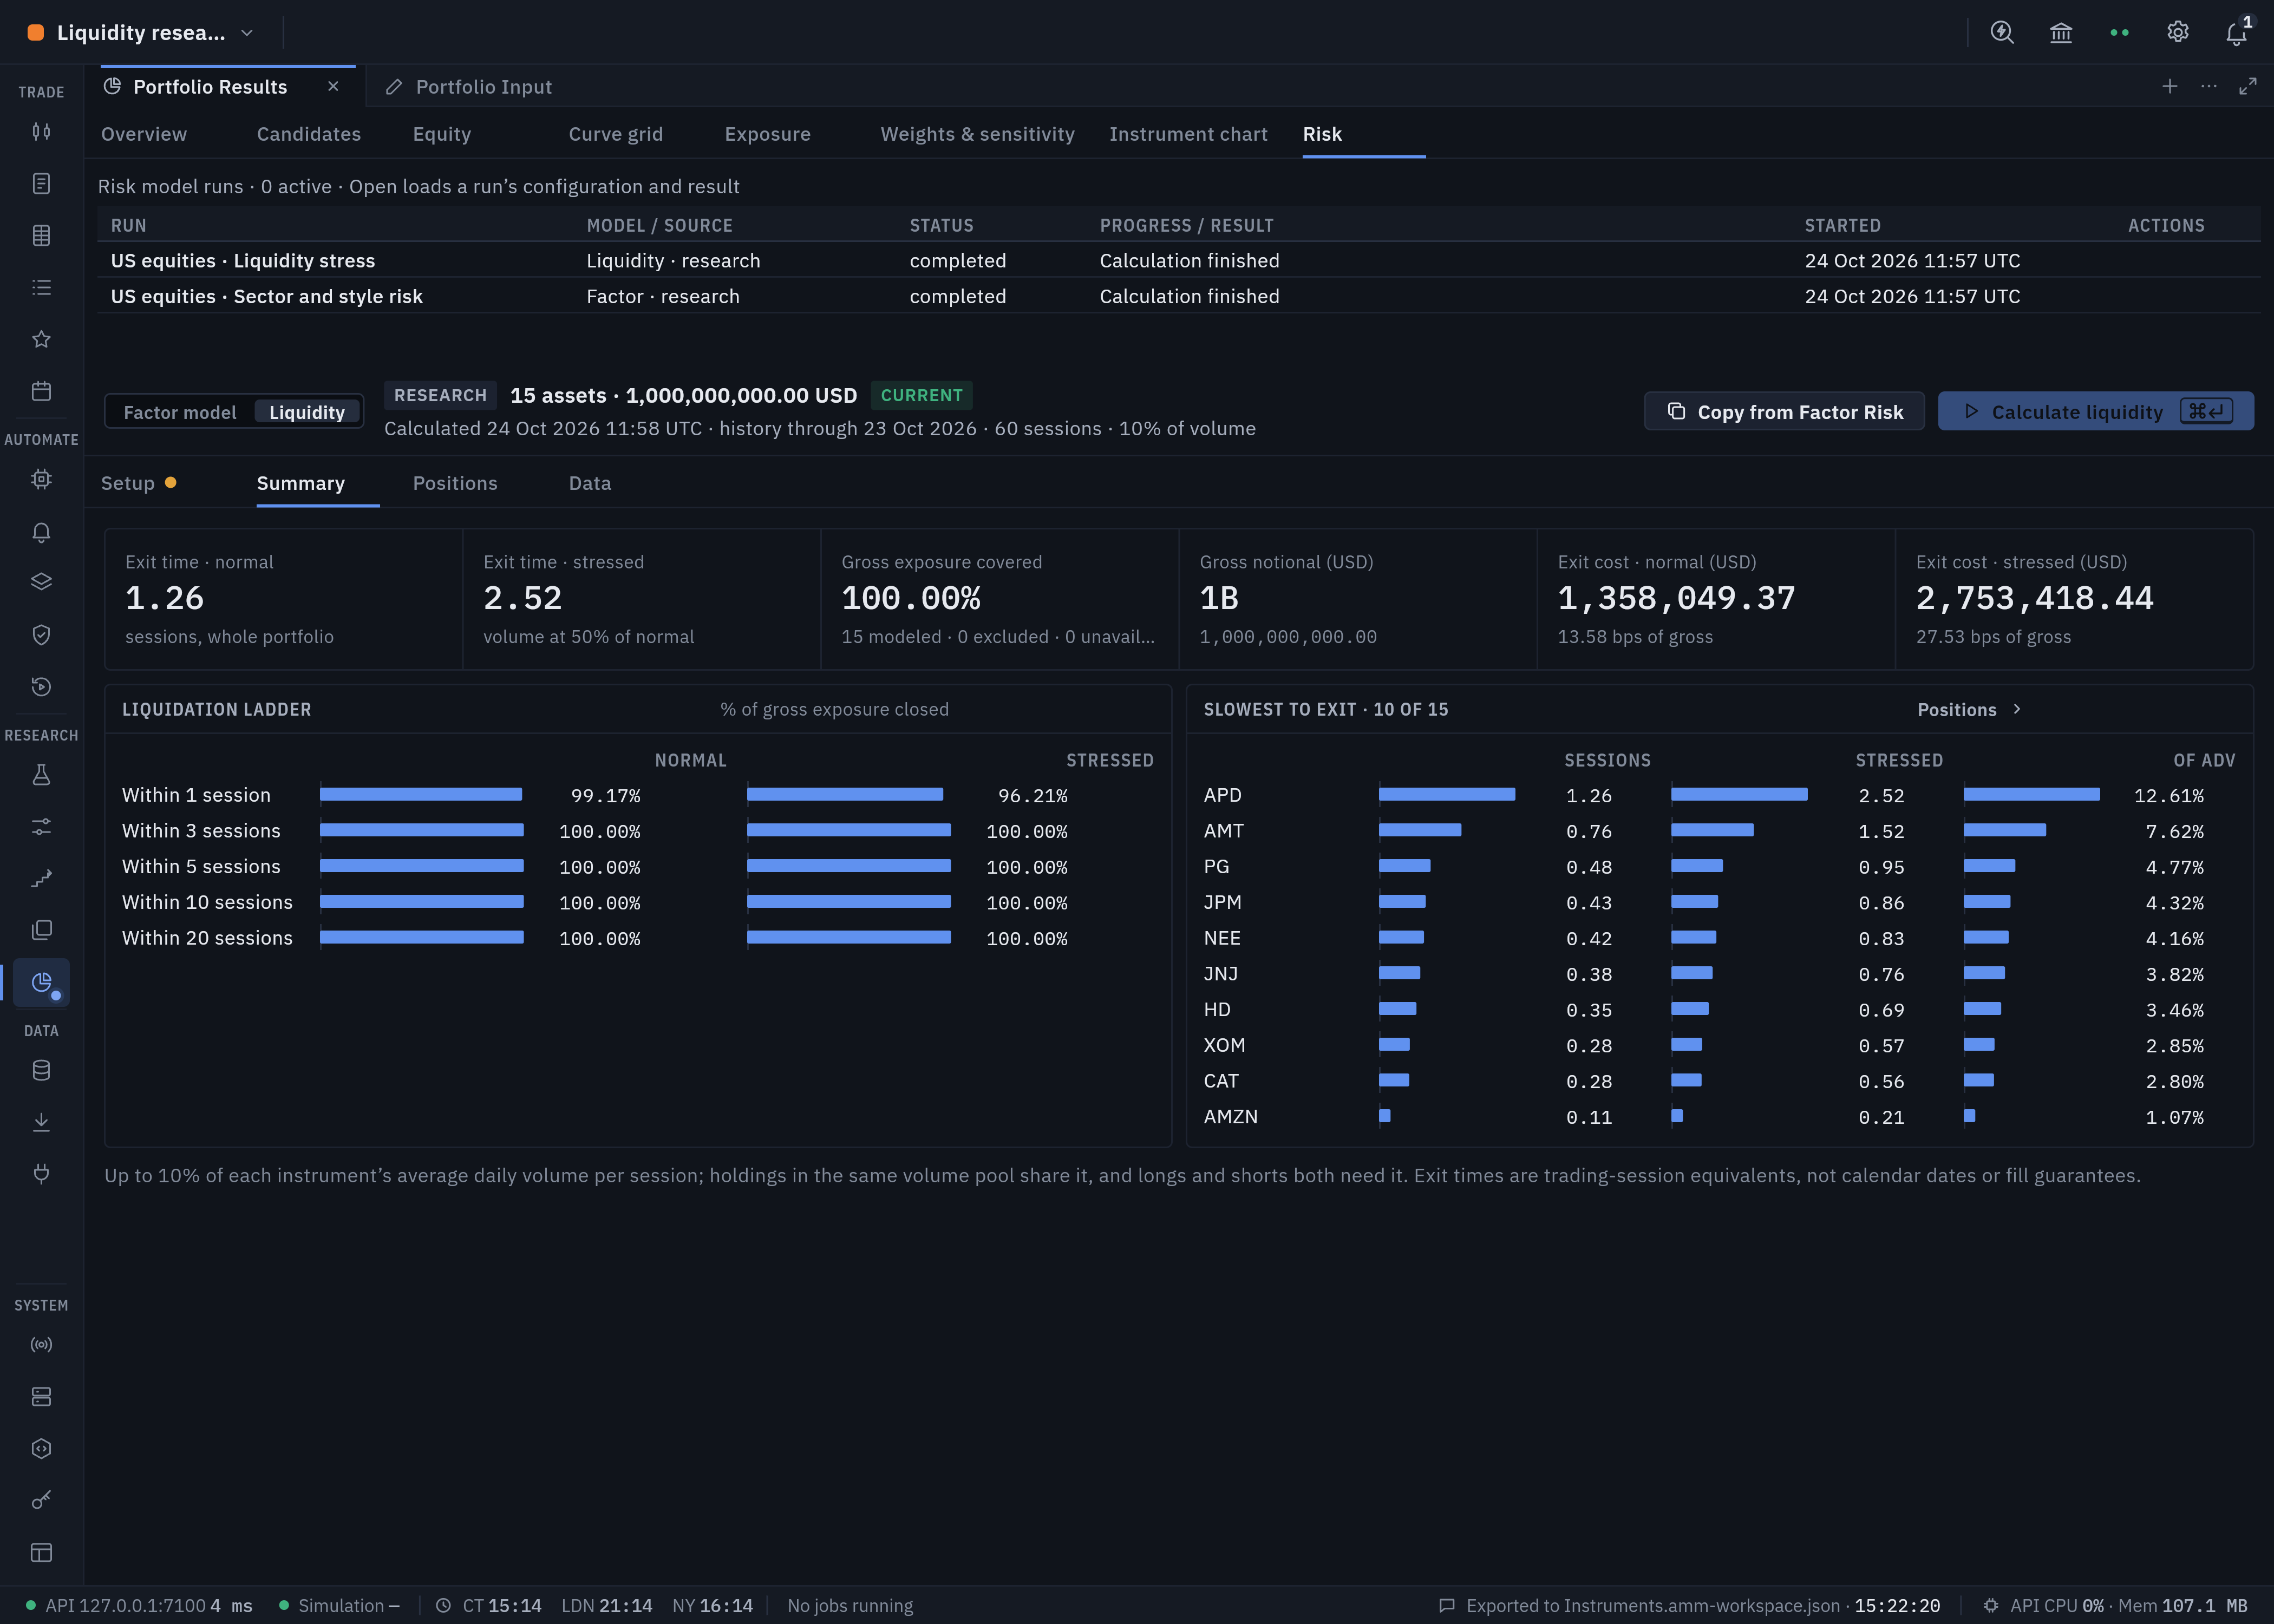Open the candlestick chart icon under Trade
The width and height of the screenshot is (2274, 1624).
click(x=41, y=132)
